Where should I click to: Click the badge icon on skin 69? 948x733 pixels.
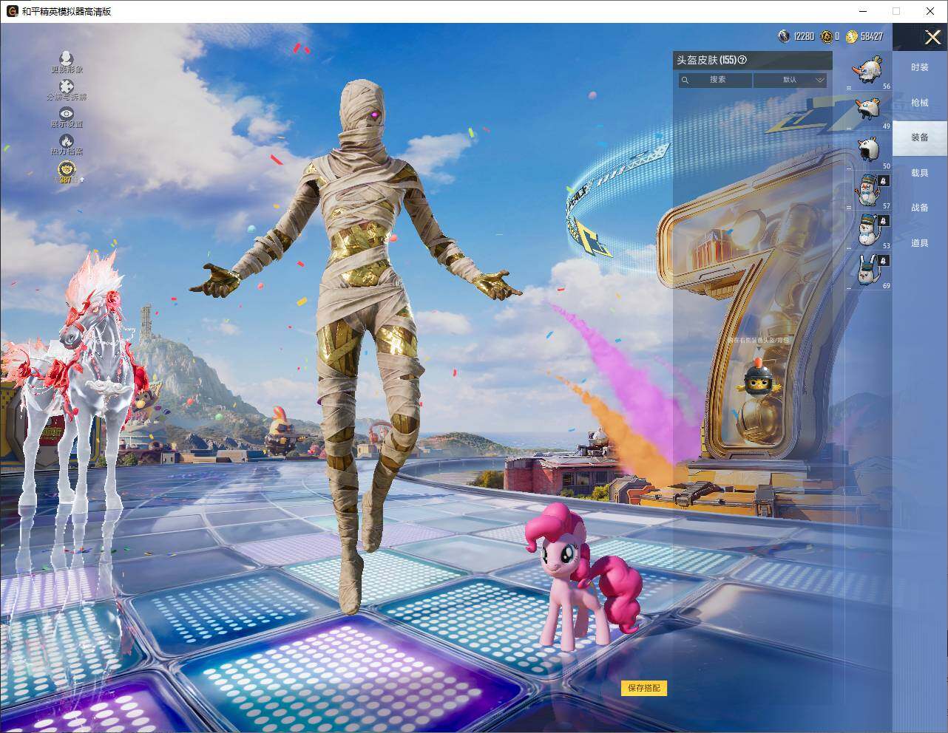(884, 261)
